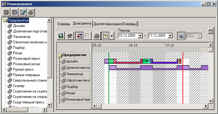Image resolution: width=218 pixels, height=114 pixels.
Task: Click the maximize panel square button
Action: coord(210,31)
